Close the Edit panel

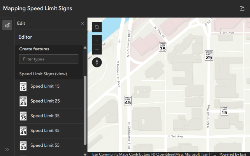coord(83,23)
